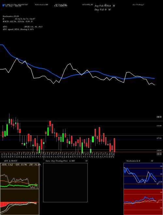The width and height of the screenshot is (163, 215).
Task: Click the ADX line chart panel
Action: click(x=20, y=176)
